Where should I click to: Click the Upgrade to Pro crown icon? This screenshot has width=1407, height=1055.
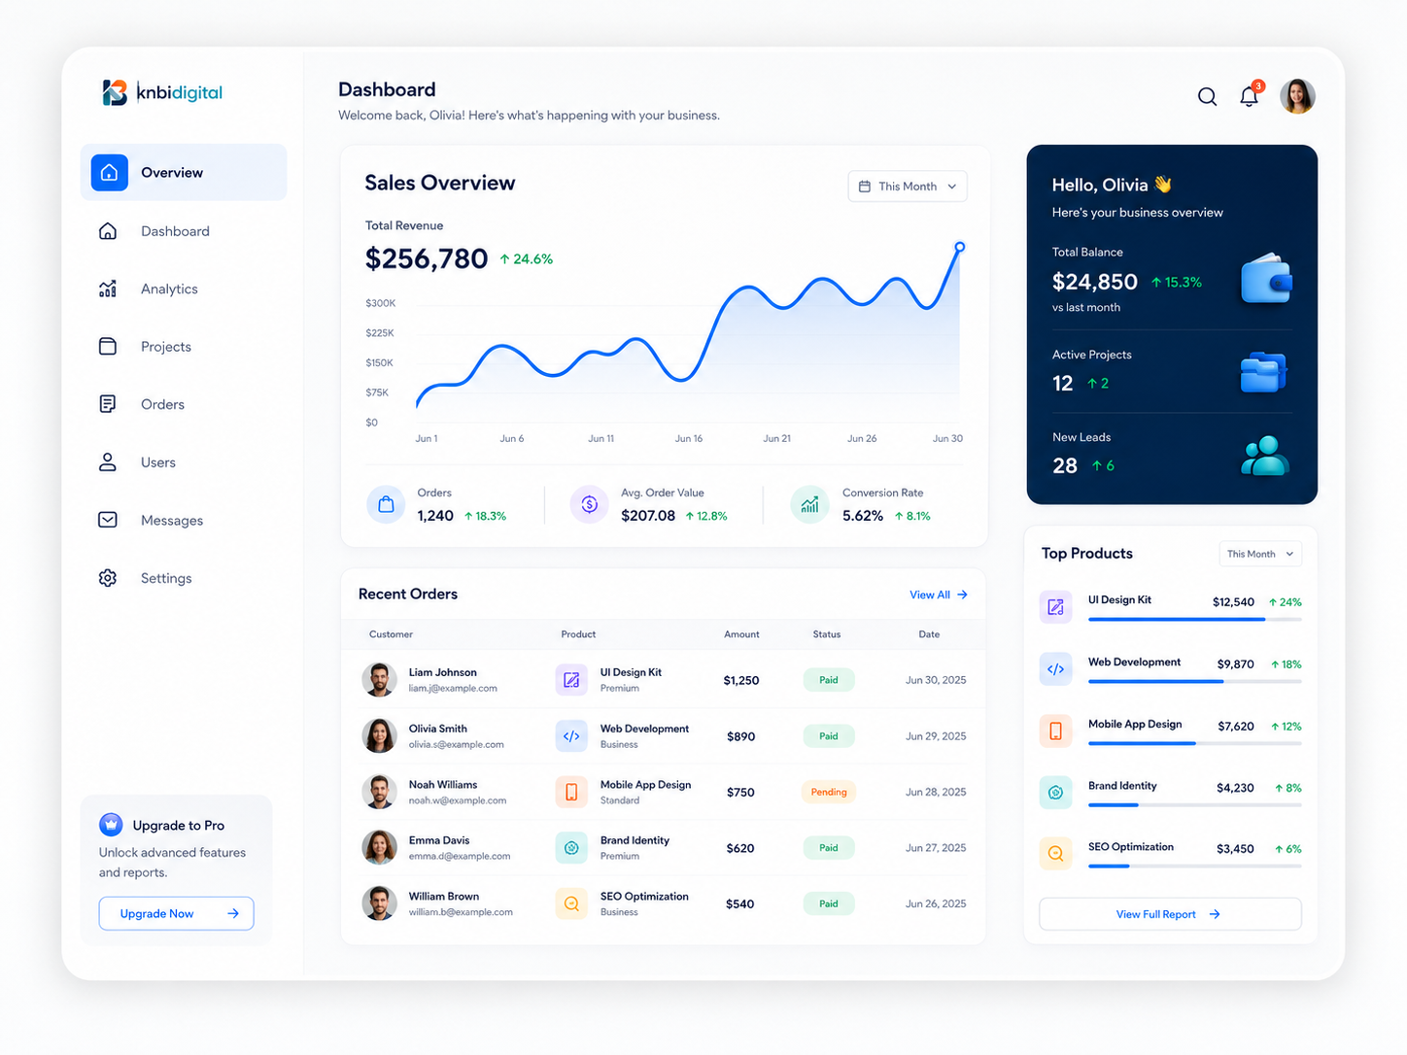111,825
